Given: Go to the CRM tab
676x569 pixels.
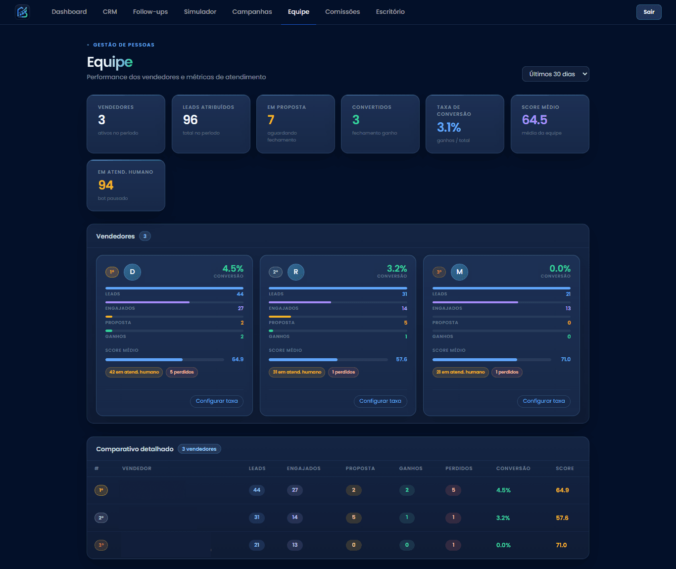Looking at the screenshot, I should click(110, 12).
